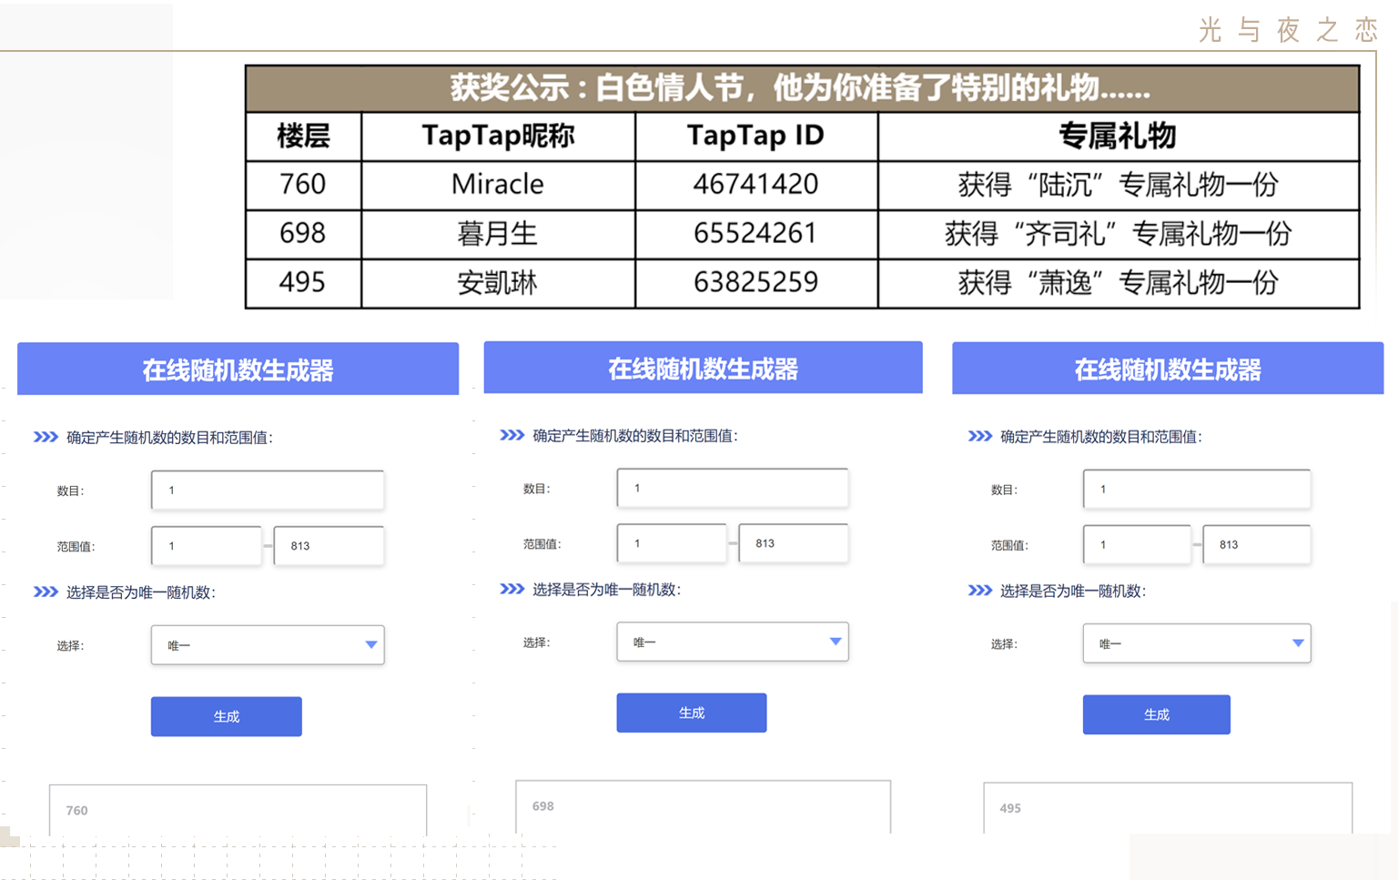The image size is (1398, 880).
Task: Click the 生成 button above result 698
Action: click(x=692, y=713)
